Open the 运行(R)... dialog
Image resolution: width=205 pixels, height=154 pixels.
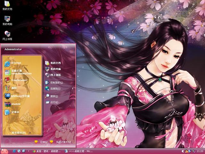click(x=53, y=102)
